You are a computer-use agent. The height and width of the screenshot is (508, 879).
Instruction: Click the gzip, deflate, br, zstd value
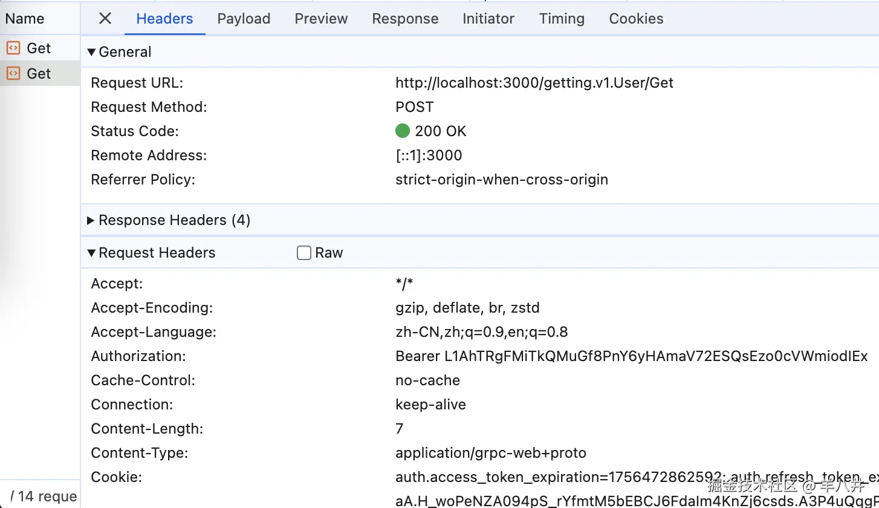click(x=467, y=308)
